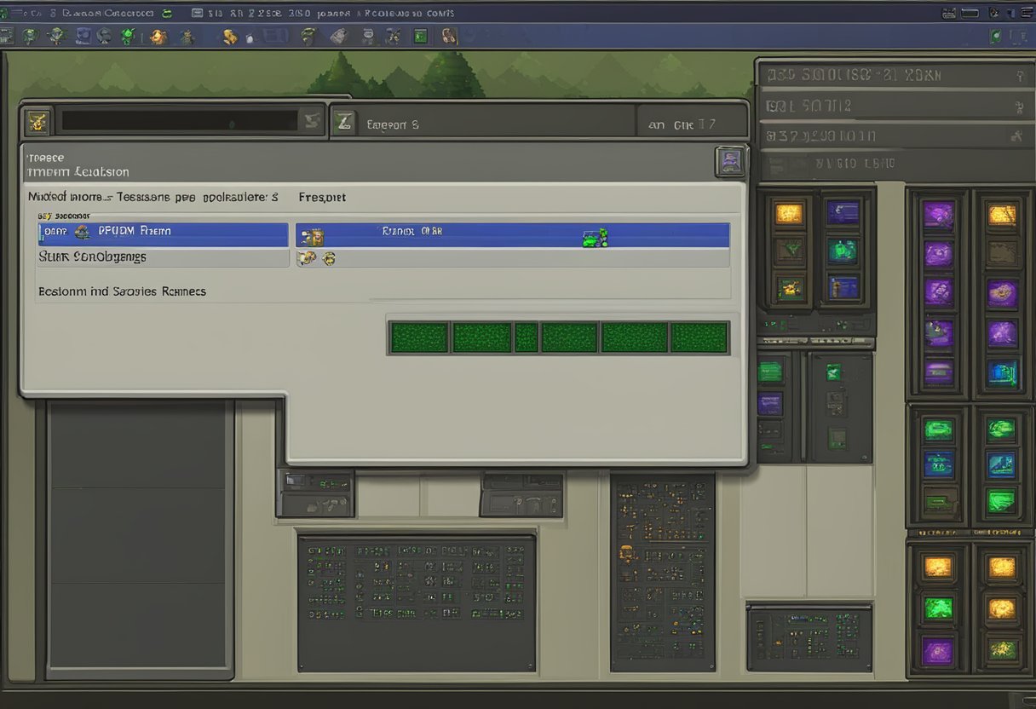Toggle the figure icon at the third right-panel row's end
The image size is (1036, 709).
click(1016, 135)
